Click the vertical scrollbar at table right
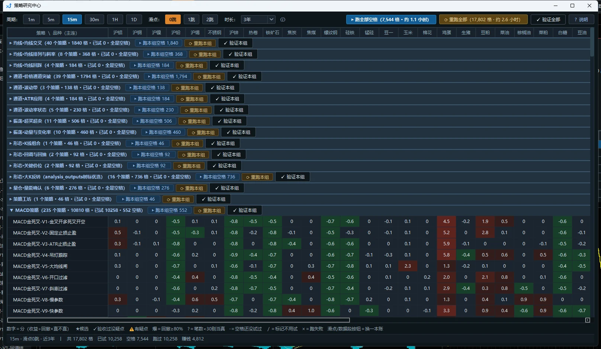Image resolution: width=601 pixels, height=349 pixels. (592, 42)
